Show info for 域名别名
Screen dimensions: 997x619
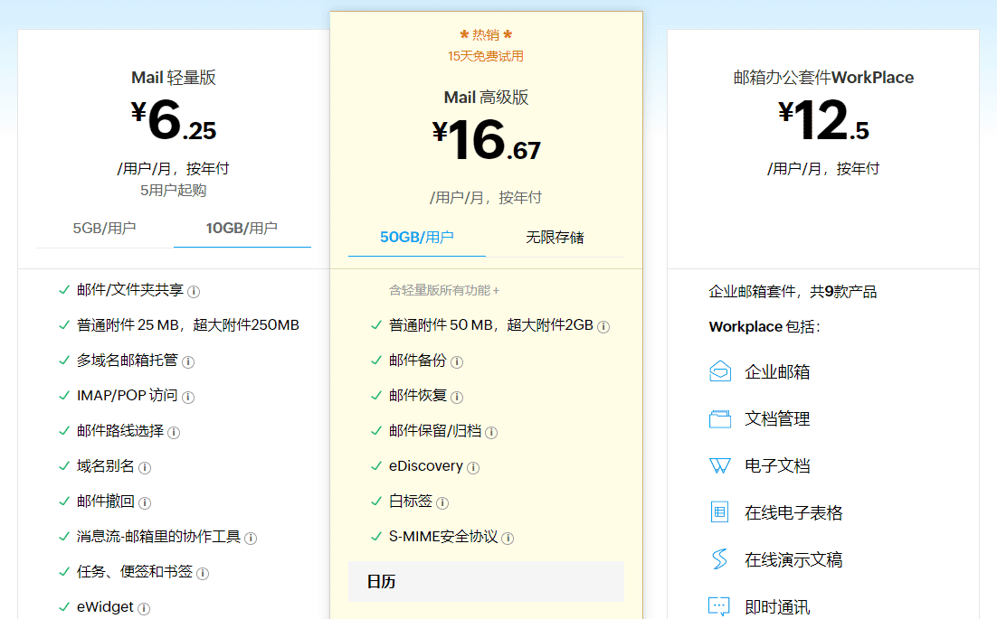[145, 468]
